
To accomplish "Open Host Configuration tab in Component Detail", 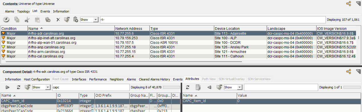I will pyautogui.click(x=37, y=79).
